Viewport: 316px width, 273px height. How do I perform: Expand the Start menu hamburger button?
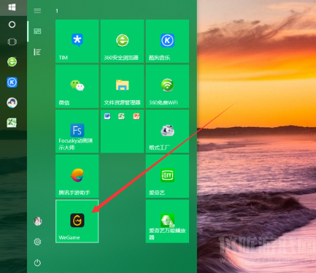(37, 11)
